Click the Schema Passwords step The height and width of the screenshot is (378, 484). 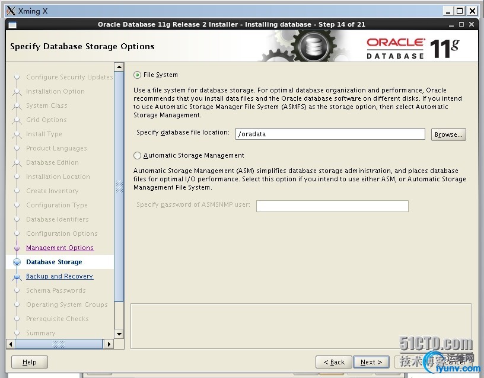pyautogui.click(x=56, y=290)
